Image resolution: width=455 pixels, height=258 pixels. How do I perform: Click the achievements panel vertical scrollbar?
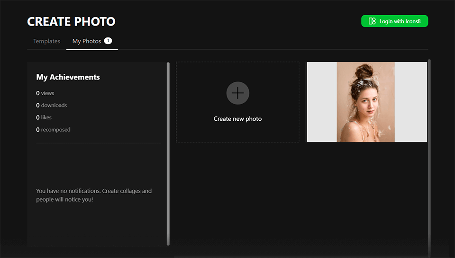coord(168,153)
